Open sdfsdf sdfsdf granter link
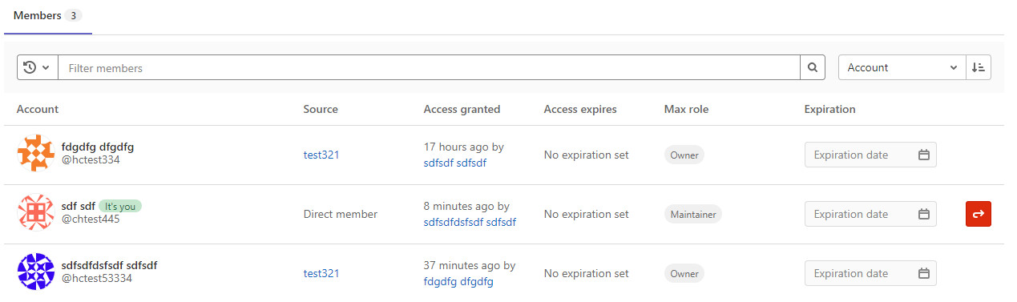1017x302 pixels. pos(455,163)
